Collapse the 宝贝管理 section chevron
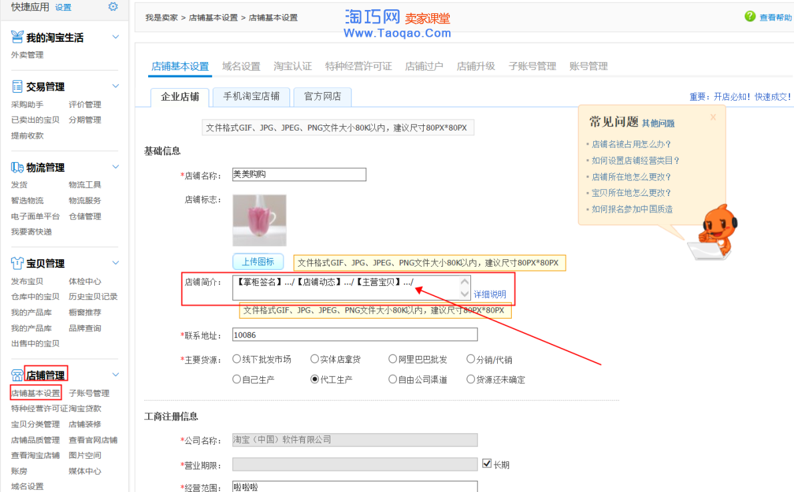794x492 pixels. 115,263
